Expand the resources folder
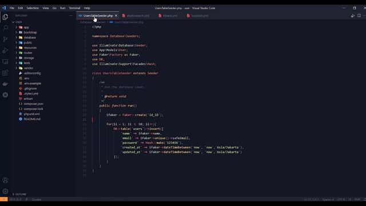This screenshot has width=366, height=206. [30, 47]
